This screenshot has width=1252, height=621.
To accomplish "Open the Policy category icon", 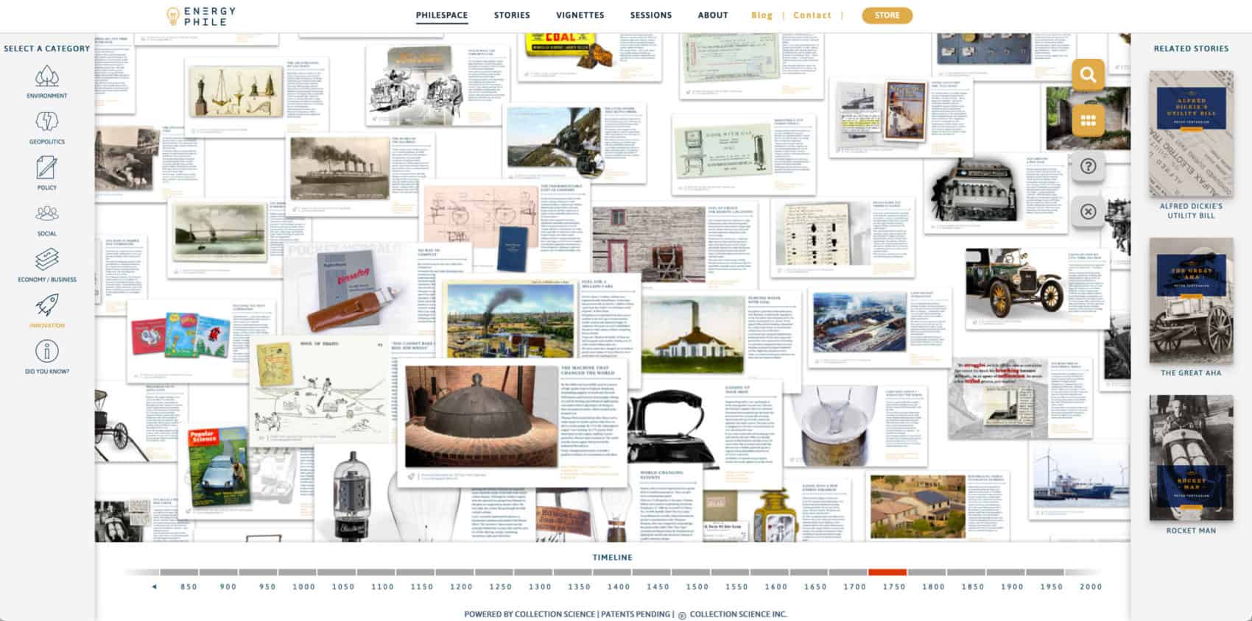I will click(x=47, y=168).
